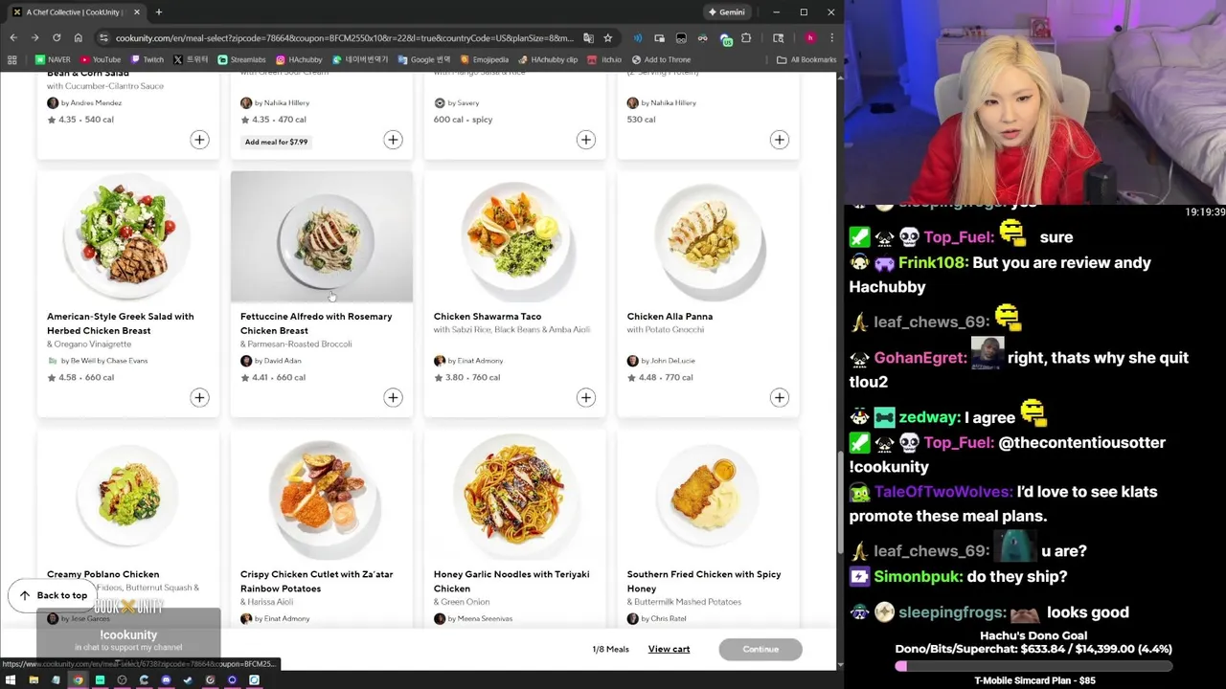Click Back to top button

(x=53, y=595)
